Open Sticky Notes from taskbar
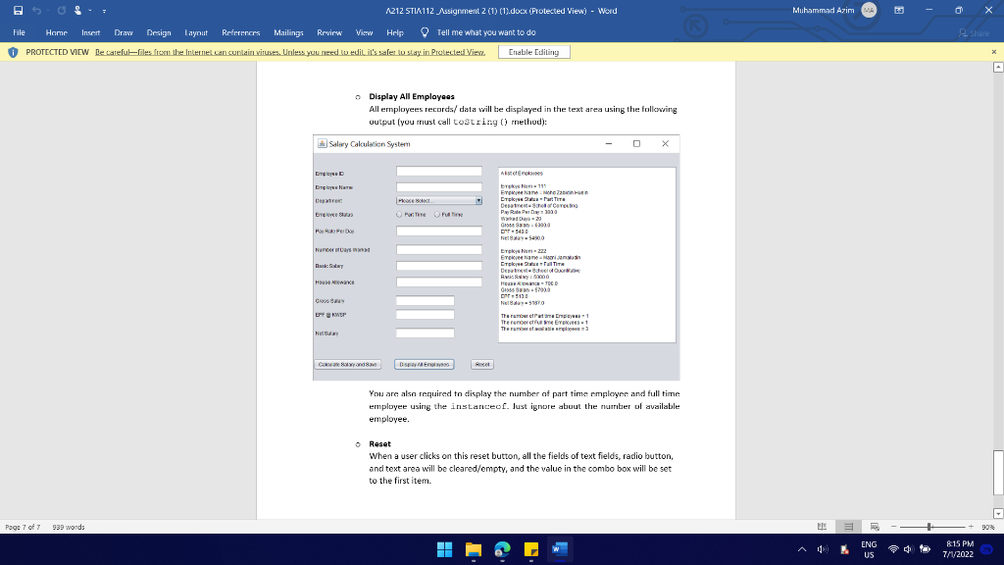This screenshot has height=565, width=1004. click(x=531, y=549)
